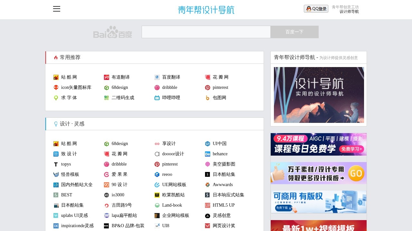Click the 设计导航 sidebar banner image

[x=319, y=95]
